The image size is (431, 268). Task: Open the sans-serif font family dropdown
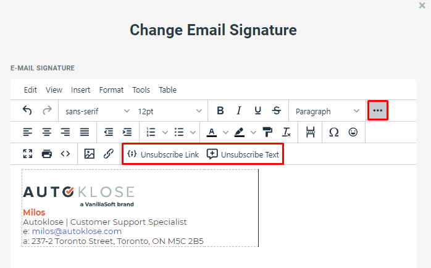click(98, 111)
